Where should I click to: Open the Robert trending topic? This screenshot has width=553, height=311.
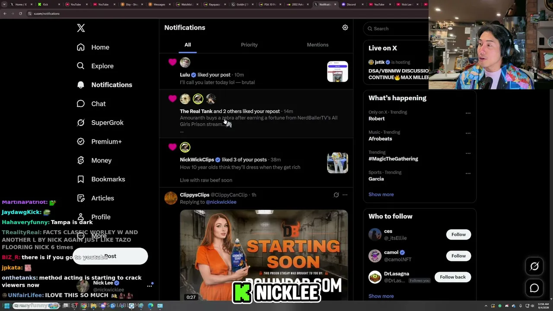tap(376, 119)
